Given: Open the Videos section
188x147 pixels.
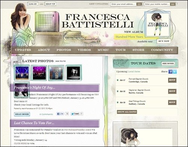Looking at the screenshot, I should pyautogui.click(x=84, y=50).
